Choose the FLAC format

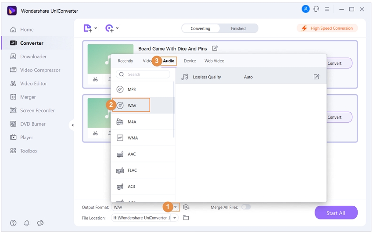click(x=143, y=170)
